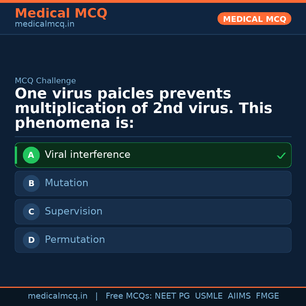Click the Free MCQs footer label
306x306 pixels.
coord(129,296)
